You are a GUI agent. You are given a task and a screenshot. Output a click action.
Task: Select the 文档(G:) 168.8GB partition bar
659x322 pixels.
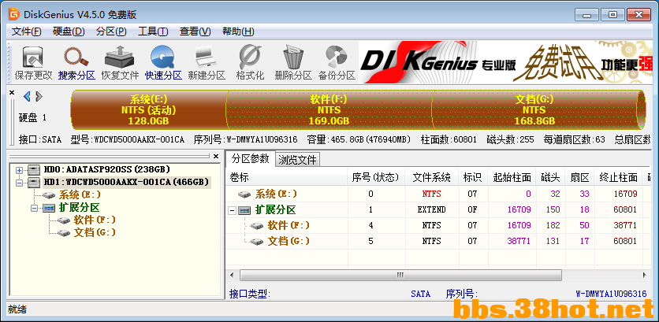pos(534,110)
